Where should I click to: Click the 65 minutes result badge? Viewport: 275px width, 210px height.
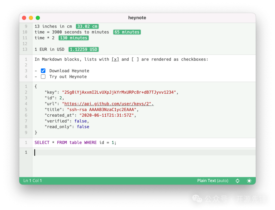pos(127,32)
